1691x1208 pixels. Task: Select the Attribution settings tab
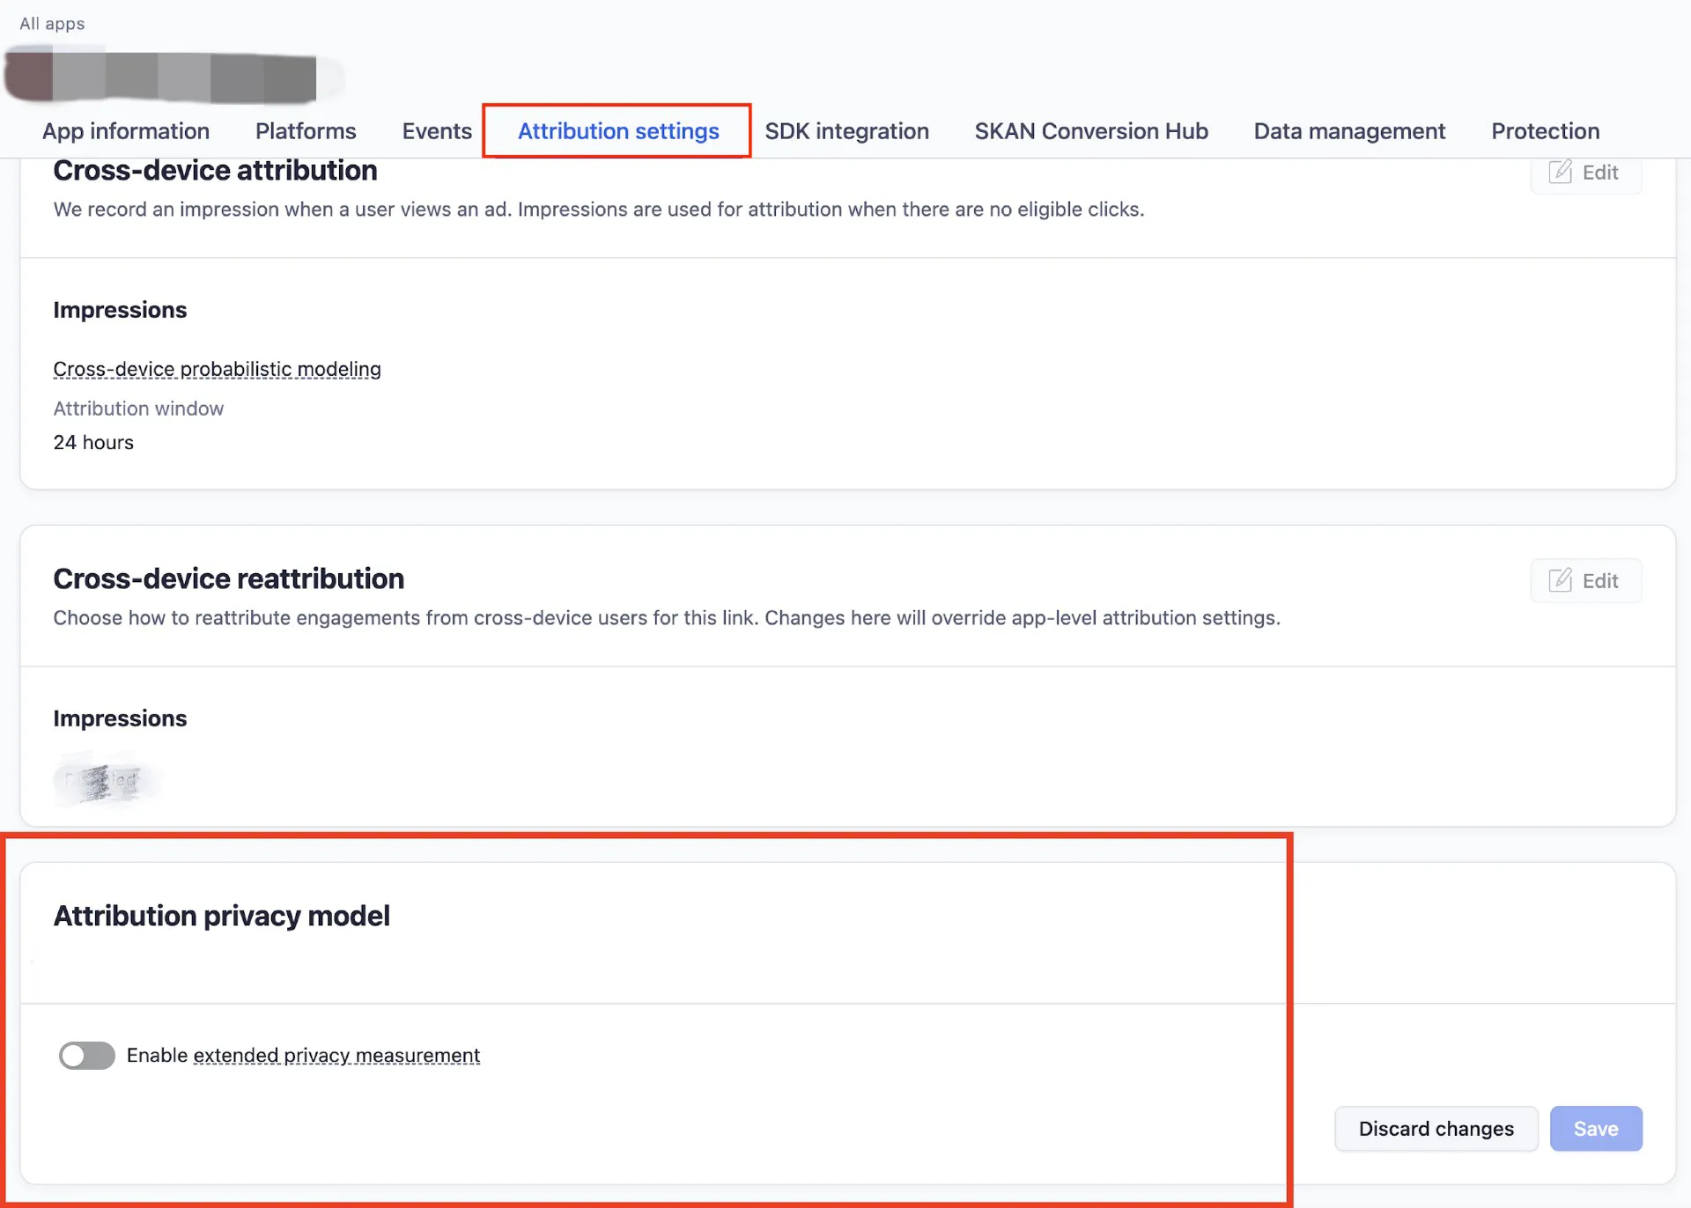618,131
